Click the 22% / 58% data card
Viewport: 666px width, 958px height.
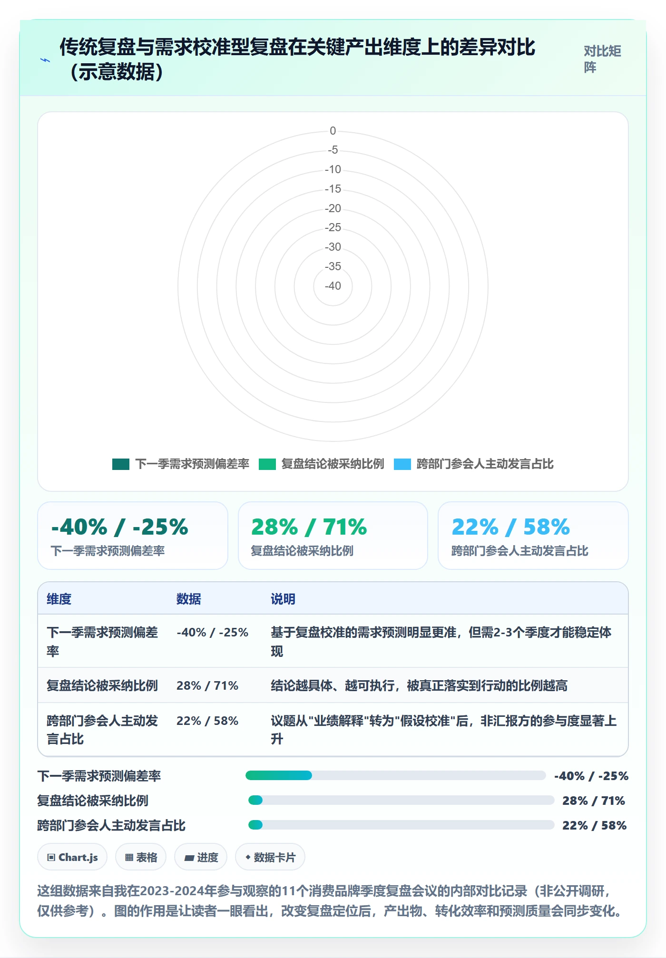pos(533,536)
